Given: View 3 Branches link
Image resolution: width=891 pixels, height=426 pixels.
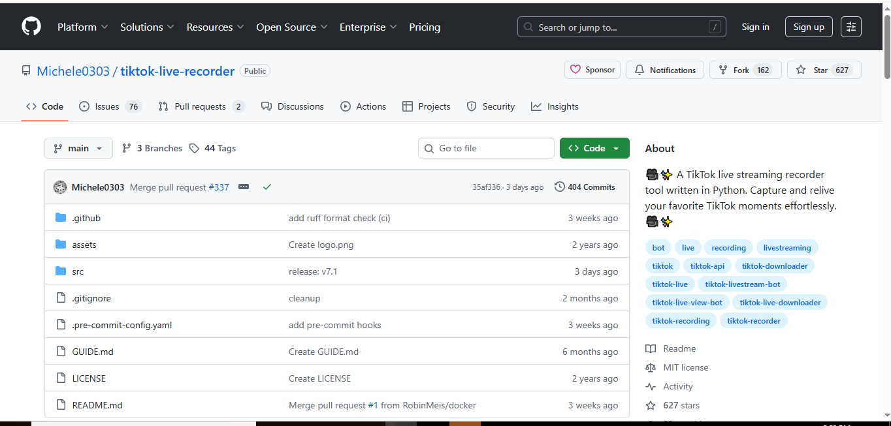Looking at the screenshot, I should click(x=152, y=148).
